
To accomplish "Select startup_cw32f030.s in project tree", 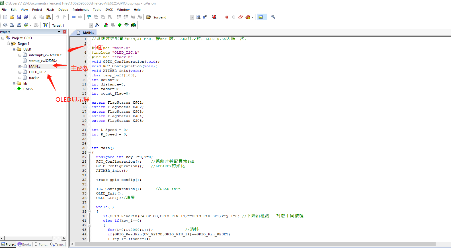I will tap(43, 61).
